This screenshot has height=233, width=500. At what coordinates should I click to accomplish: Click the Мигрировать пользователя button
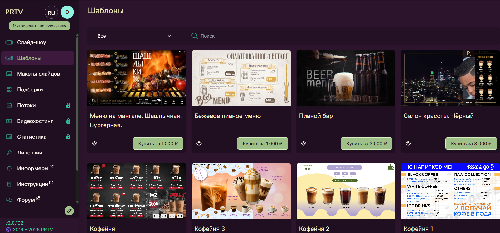(40, 26)
